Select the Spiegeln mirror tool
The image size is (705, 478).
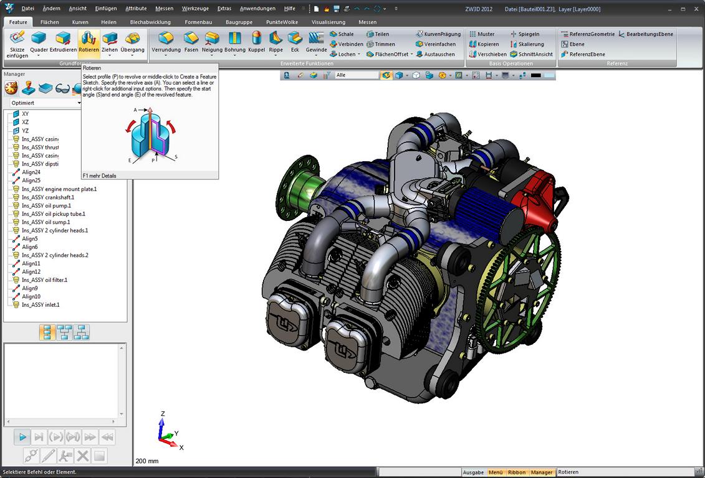(525, 34)
